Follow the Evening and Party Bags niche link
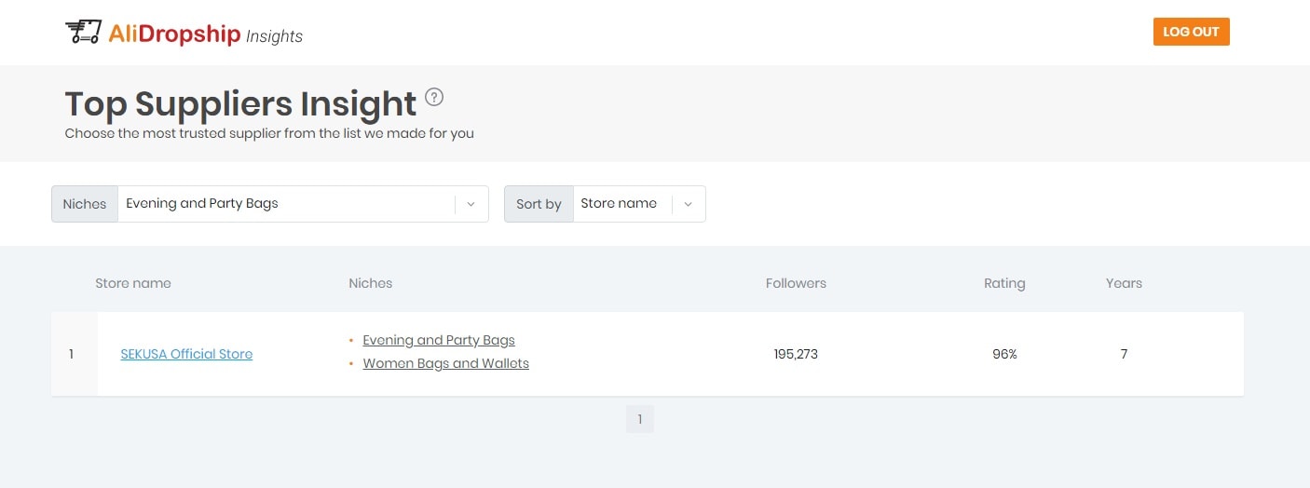The height and width of the screenshot is (488, 1310). [439, 340]
